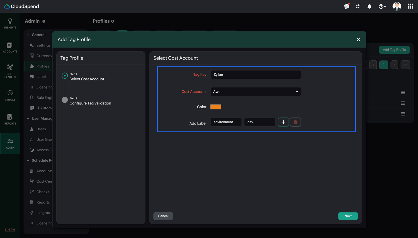Image resolution: width=418 pixels, height=238 pixels.
Task: Open Settings in Admin sidebar
Action: (x=40, y=45)
